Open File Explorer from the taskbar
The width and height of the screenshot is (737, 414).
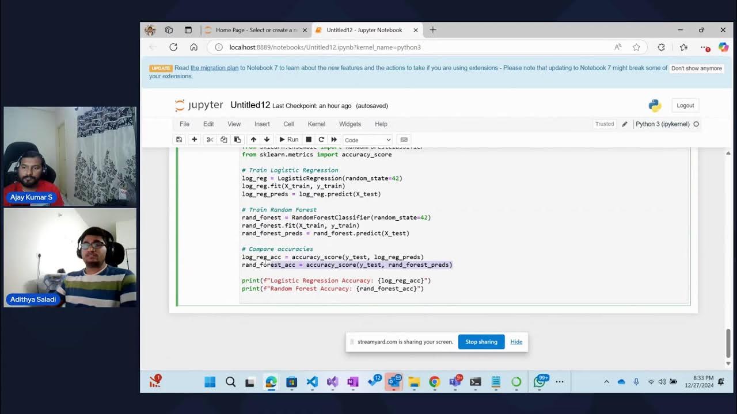coord(414,382)
